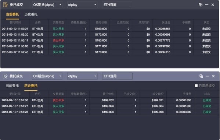Click the $172.000 order price

coord(101,35)
